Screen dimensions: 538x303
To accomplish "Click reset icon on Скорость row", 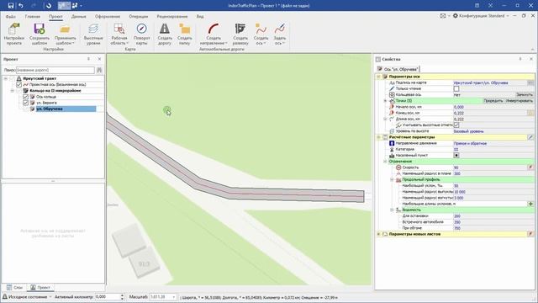I will pyautogui.click(x=530, y=167).
